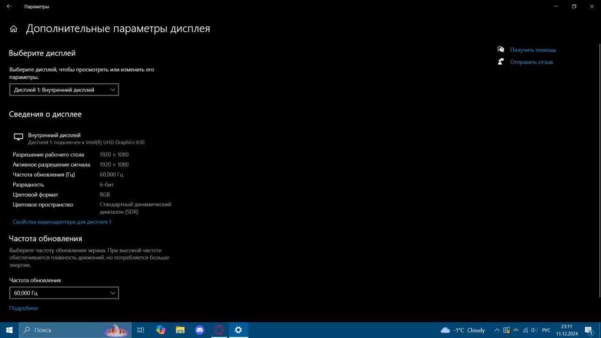The image size is (601, 338).
Task: Click the Meet Now tray icon
Action: click(506, 330)
